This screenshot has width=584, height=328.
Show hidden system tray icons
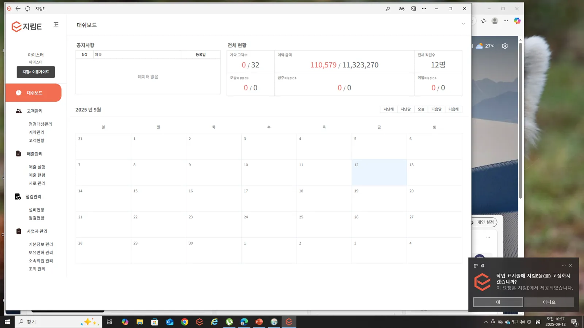tap(485, 322)
